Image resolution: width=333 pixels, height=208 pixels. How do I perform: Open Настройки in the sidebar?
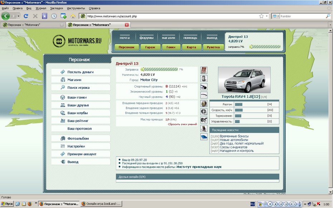pyautogui.click(x=81, y=146)
